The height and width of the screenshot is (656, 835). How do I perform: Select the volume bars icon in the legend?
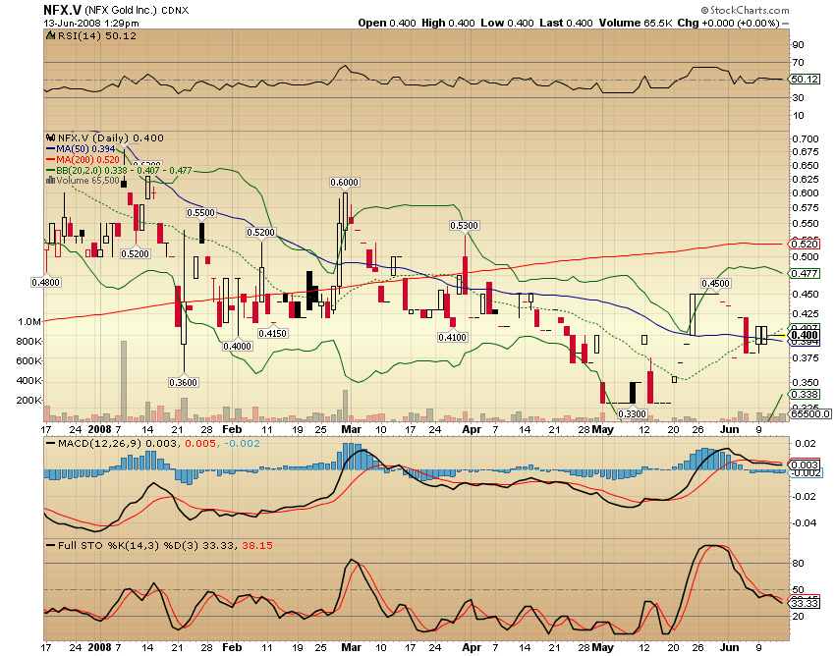(51, 181)
